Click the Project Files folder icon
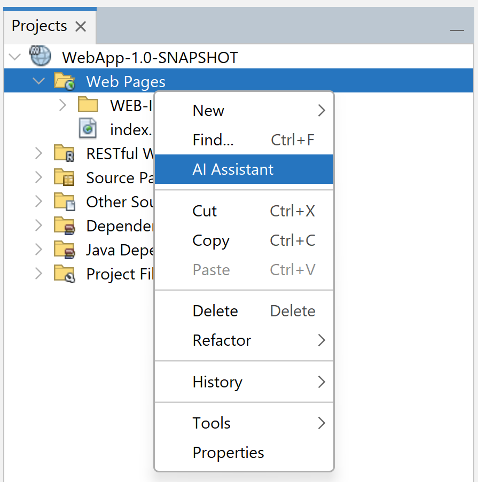The width and height of the screenshot is (478, 482). point(64,274)
